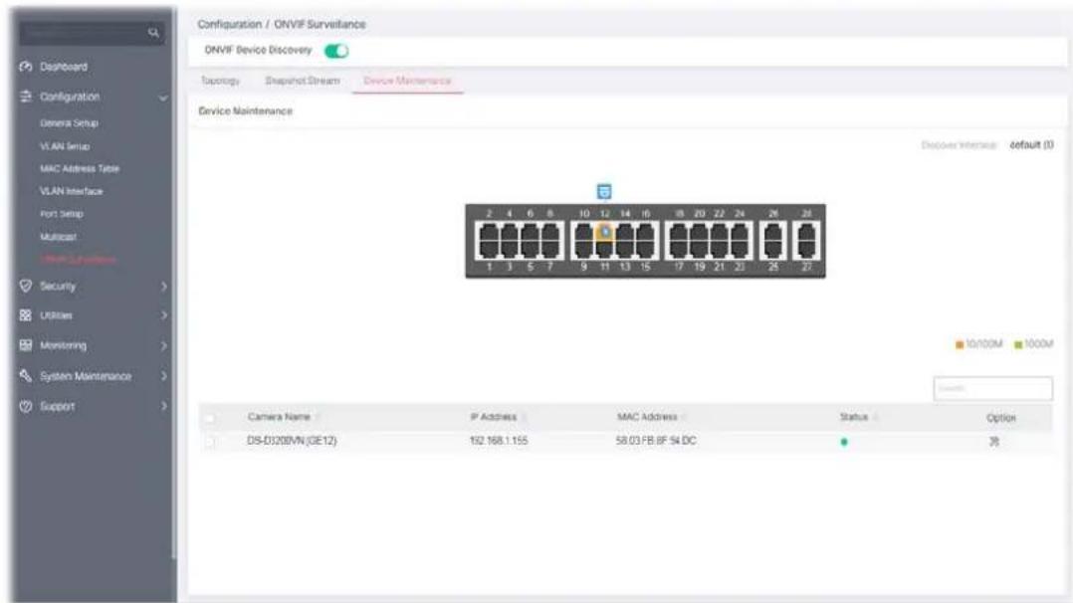Open ONVIF Surveillance in the sidebar
1073x603 pixels.
[78, 260]
